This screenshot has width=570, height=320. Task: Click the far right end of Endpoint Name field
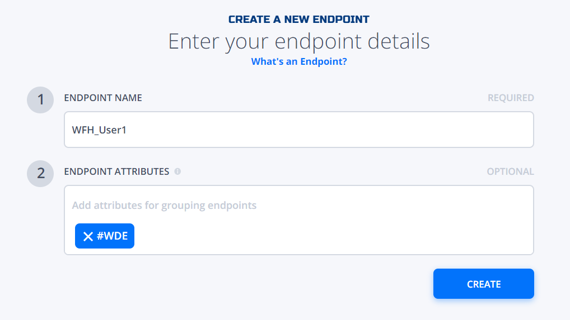click(x=524, y=130)
